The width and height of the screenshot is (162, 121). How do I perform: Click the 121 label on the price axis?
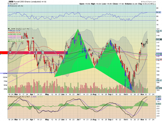pyautogui.click(x=157, y=29)
